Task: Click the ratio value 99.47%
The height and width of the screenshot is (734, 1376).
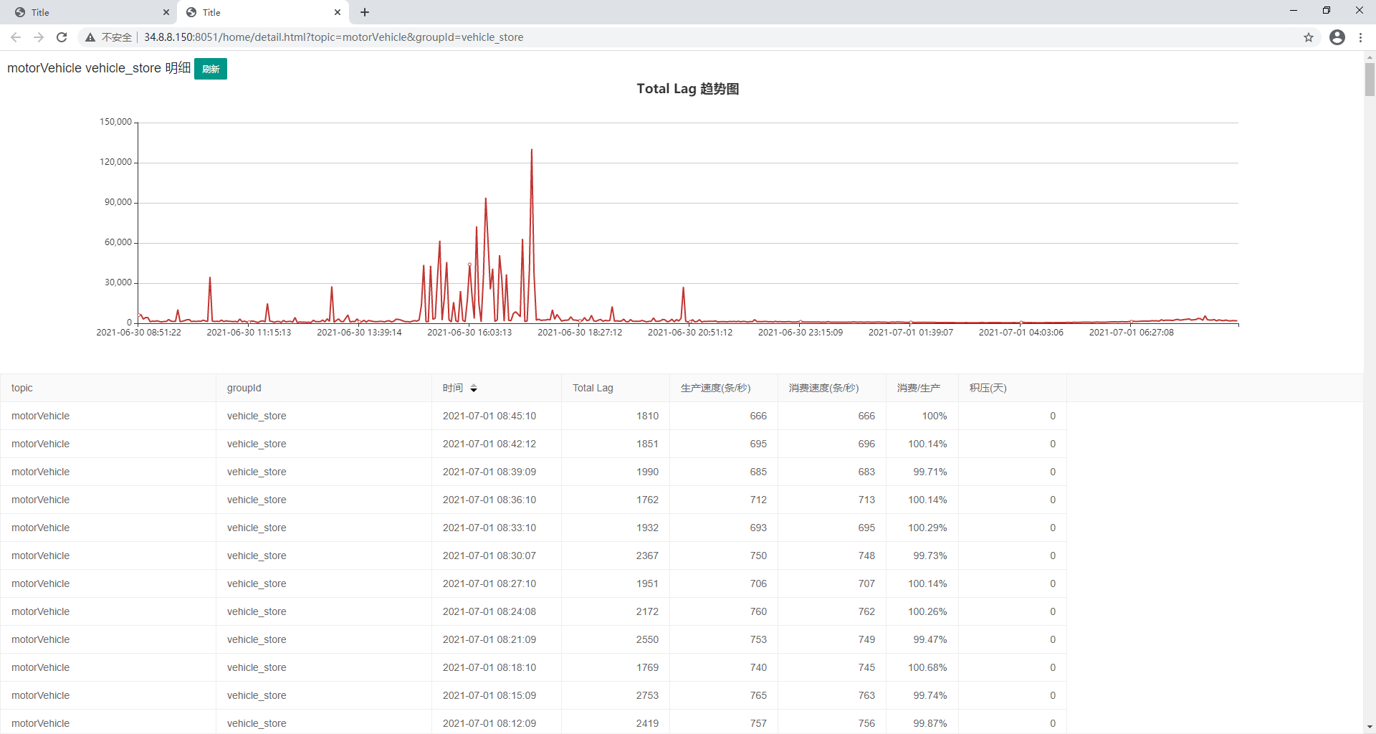Action: (x=930, y=639)
